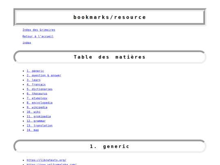Visit https://libretexts.org/ link

point(46,160)
